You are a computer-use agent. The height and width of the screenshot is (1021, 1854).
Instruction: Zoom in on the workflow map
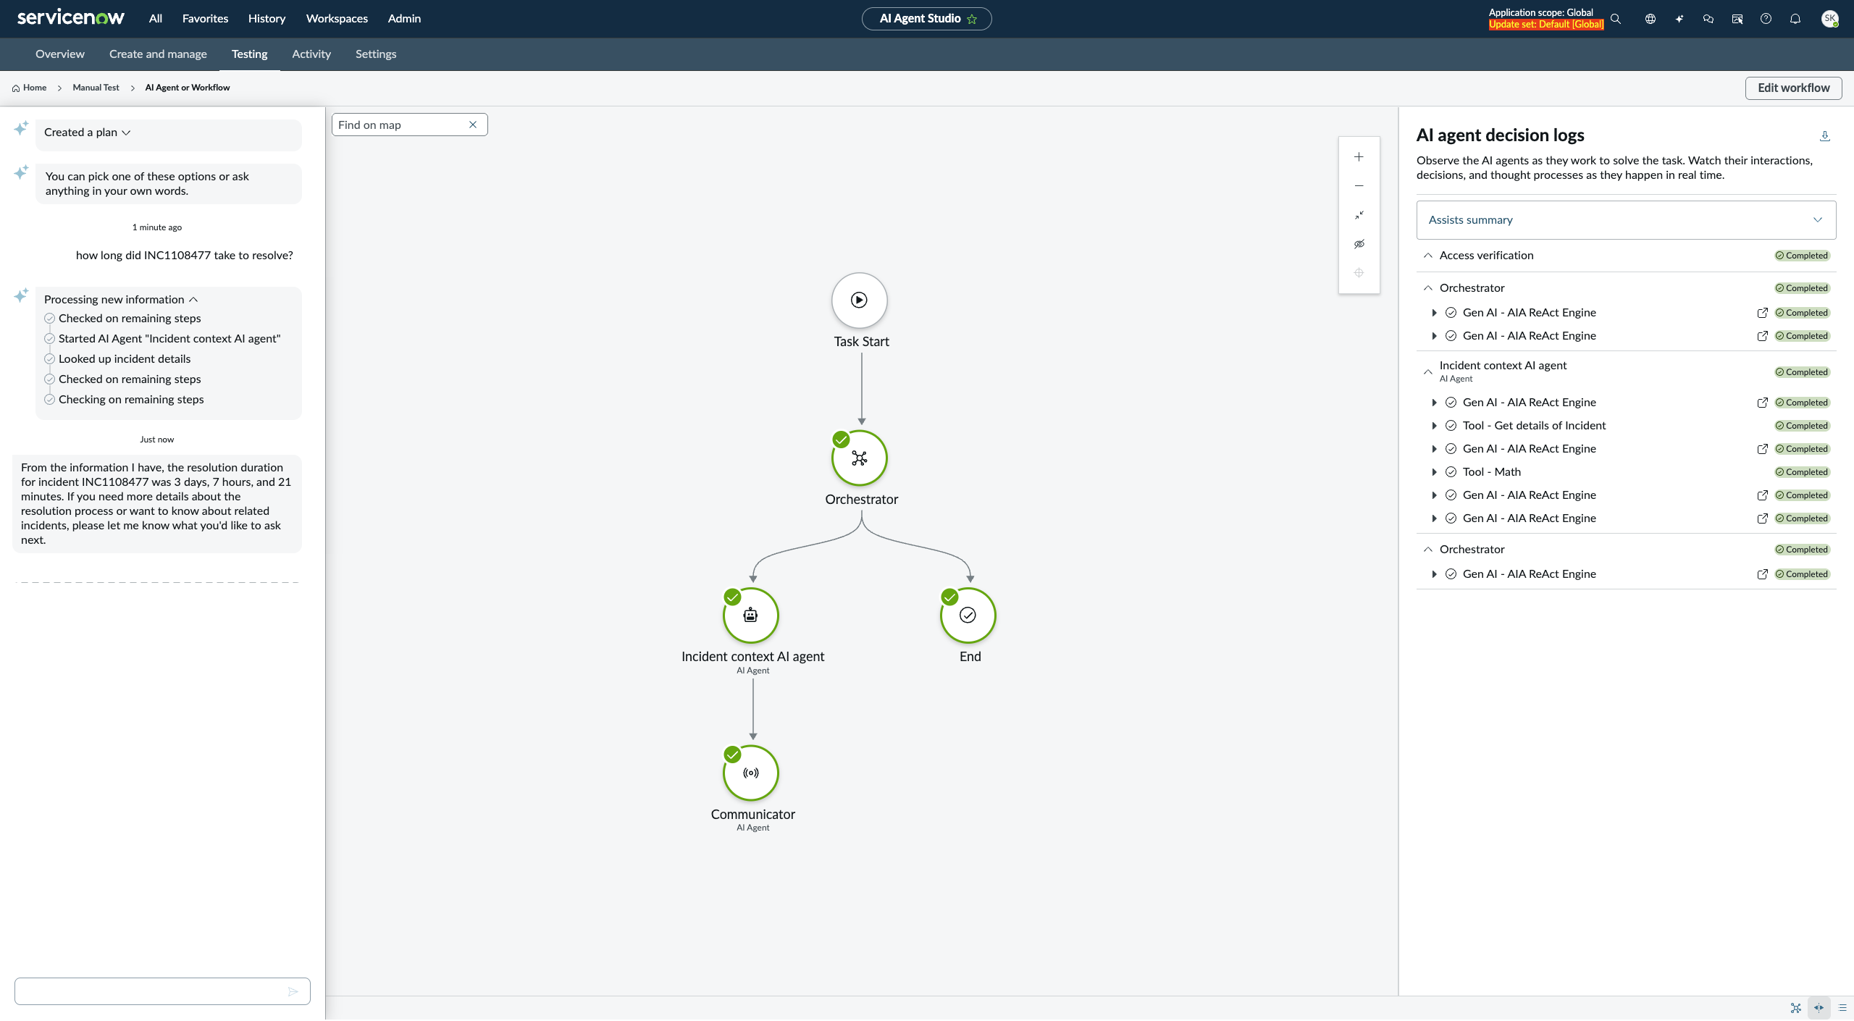coord(1359,157)
